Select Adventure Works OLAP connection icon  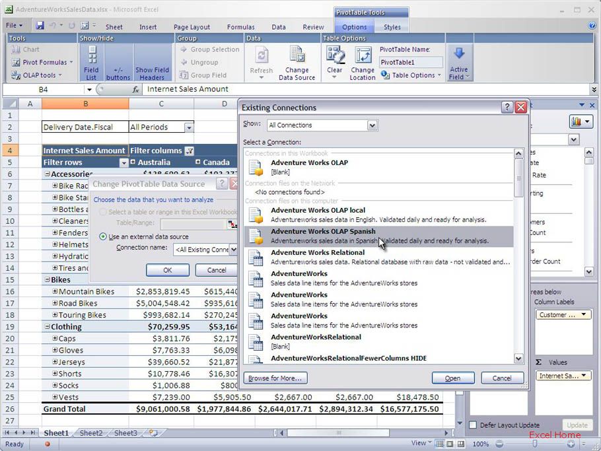coord(256,168)
